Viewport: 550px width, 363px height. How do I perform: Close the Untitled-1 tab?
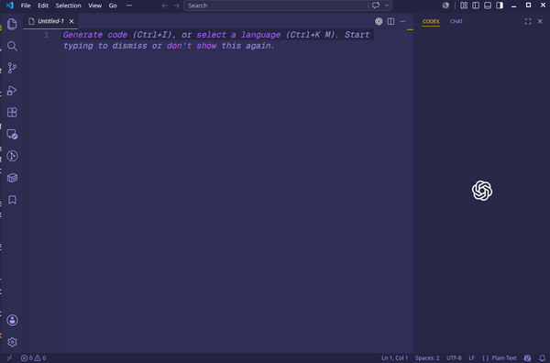click(71, 21)
